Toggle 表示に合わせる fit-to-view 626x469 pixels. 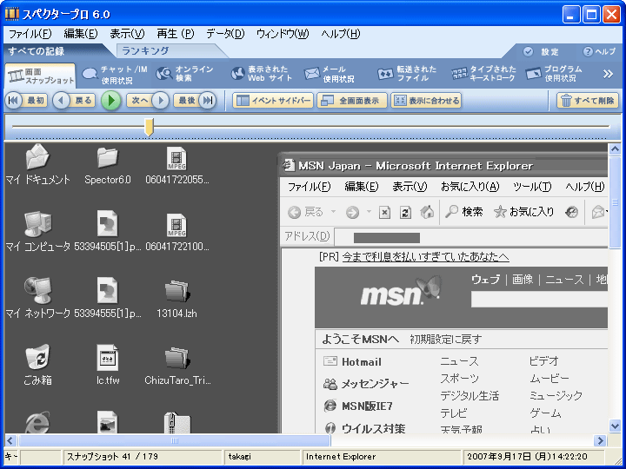(426, 101)
